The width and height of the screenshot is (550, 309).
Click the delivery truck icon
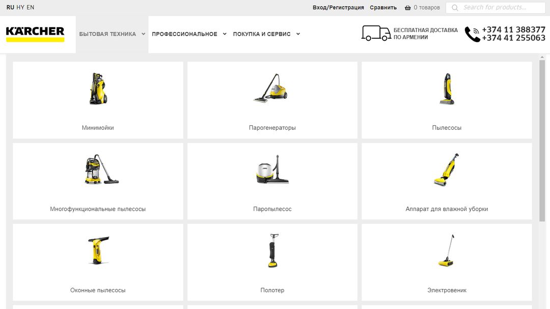(376, 33)
